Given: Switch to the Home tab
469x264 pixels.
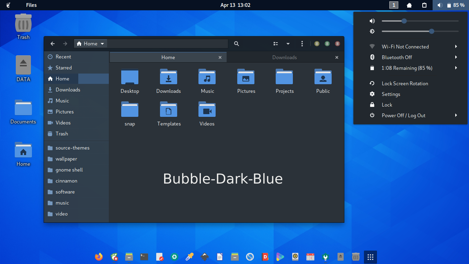Looking at the screenshot, I should [x=168, y=57].
